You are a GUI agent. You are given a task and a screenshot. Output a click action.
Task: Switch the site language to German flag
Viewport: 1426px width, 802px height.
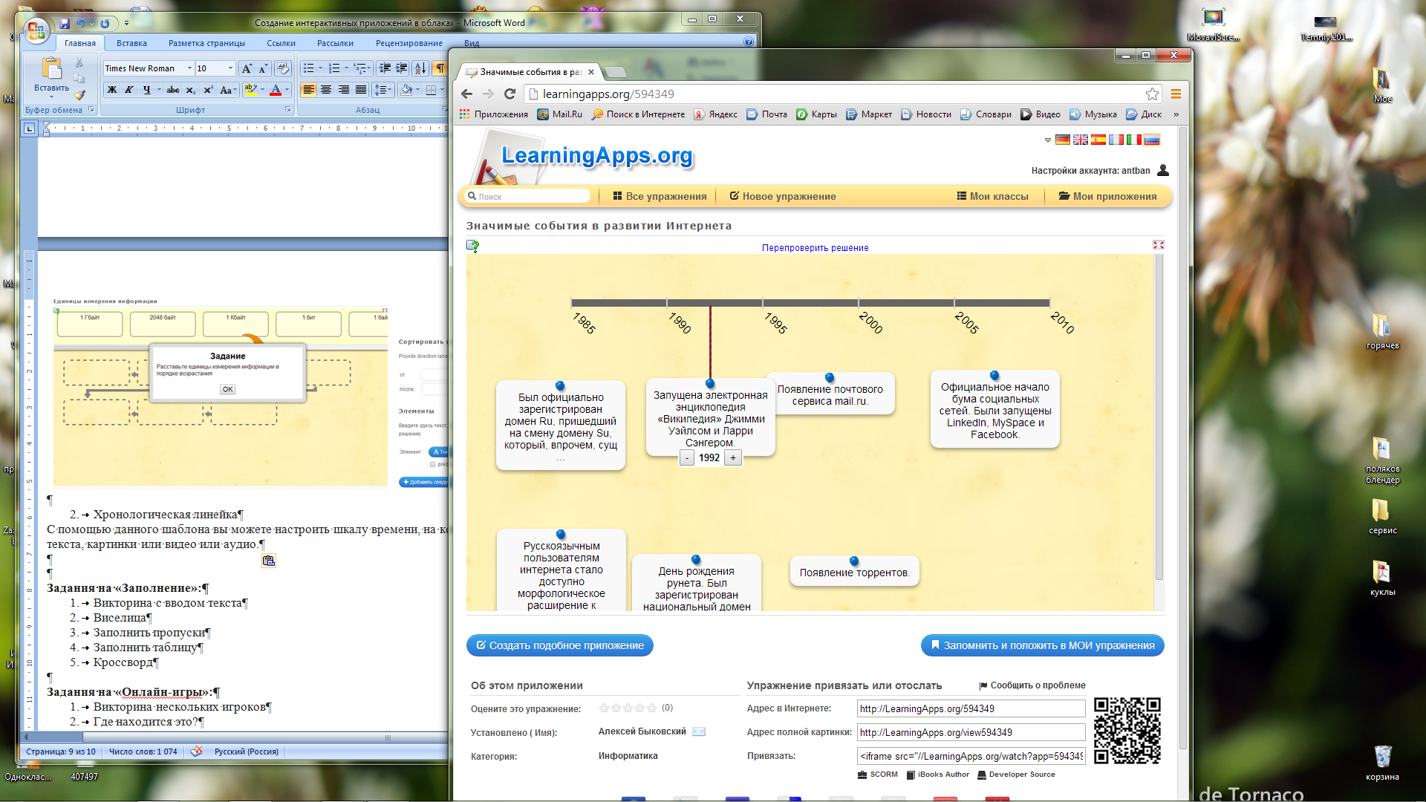(1063, 140)
